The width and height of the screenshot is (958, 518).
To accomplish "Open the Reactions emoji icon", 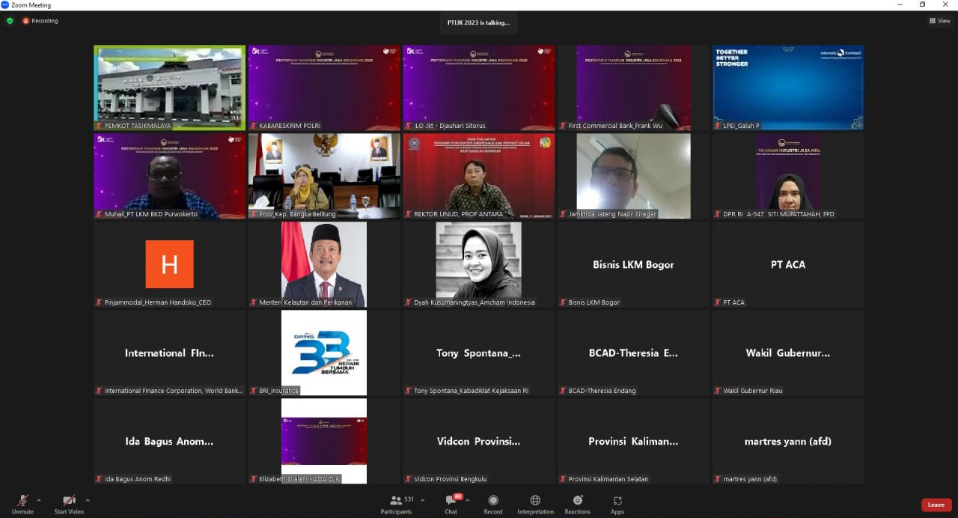I will coord(578,500).
